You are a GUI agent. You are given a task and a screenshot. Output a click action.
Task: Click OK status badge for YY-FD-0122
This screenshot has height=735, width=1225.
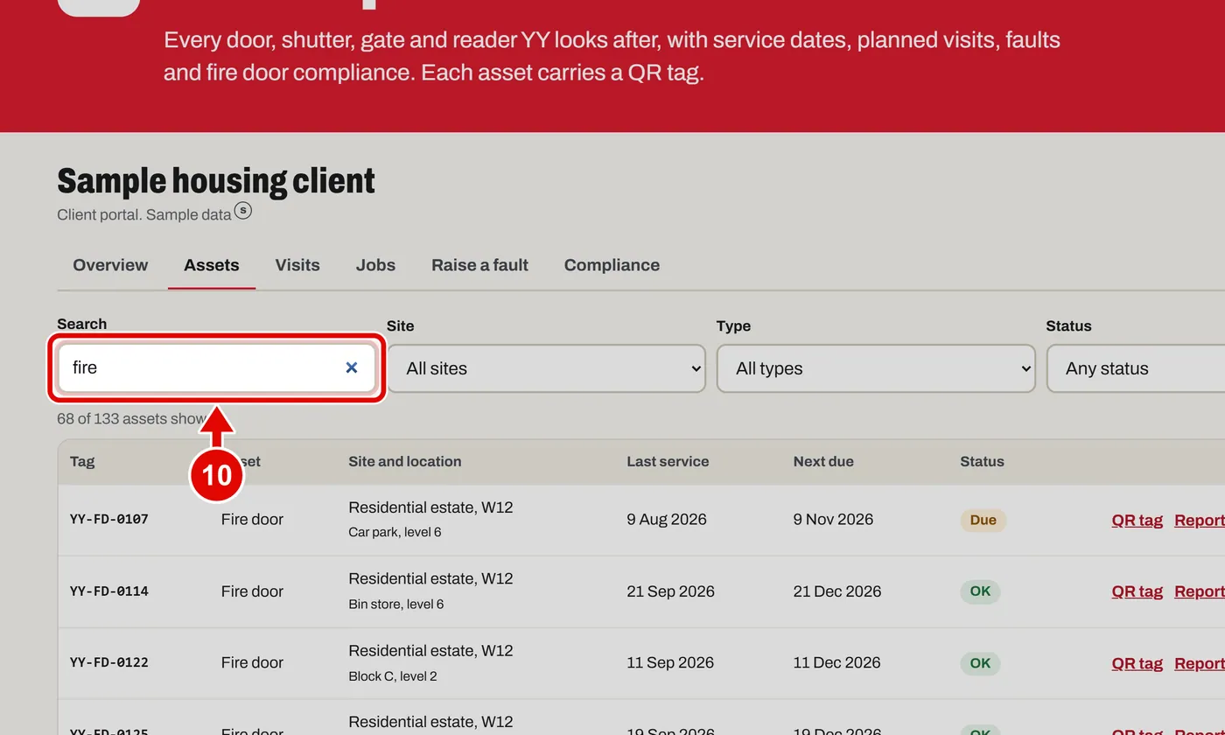click(980, 663)
